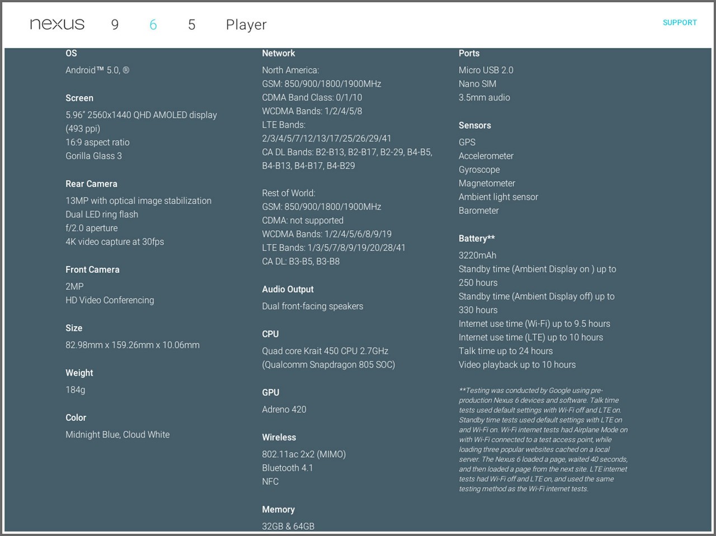Click '802.11ac 2x2 (MIMO)' text
716x536 pixels.
pyautogui.click(x=304, y=454)
